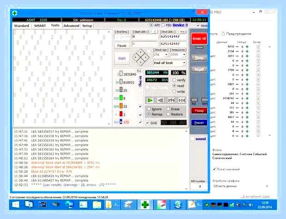
Task: Open the blue globe taskbar icon
Action: point(178,205)
